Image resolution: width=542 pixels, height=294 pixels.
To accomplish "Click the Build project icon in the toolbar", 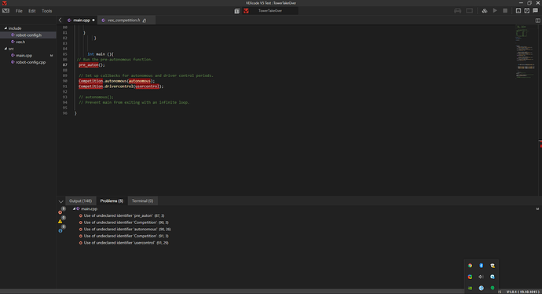I will click(x=485, y=11).
